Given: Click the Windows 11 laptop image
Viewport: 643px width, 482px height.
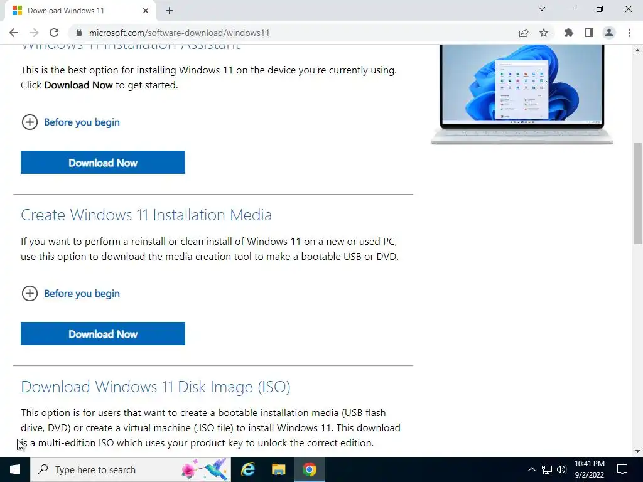Looking at the screenshot, I should [522, 94].
